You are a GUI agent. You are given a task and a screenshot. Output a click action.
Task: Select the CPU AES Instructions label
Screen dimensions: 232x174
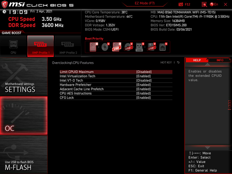pyautogui.click(x=75, y=93)
